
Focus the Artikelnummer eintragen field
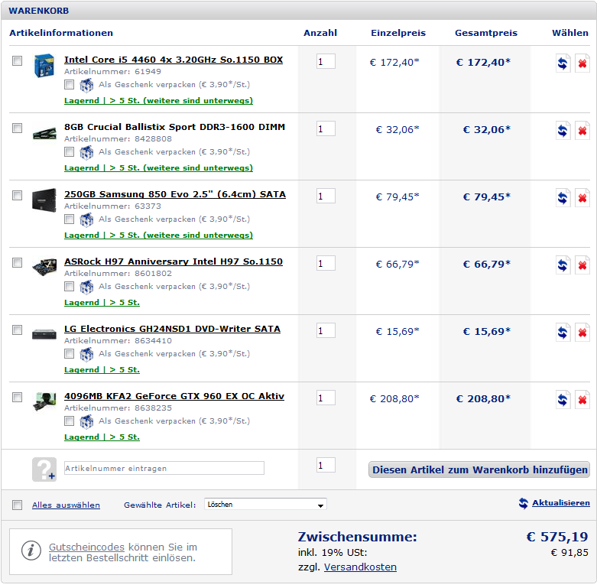pyautogui.click(x=164, y=468)
